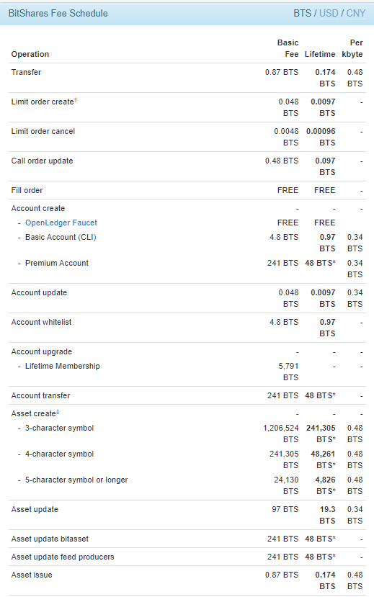This screenshot has height=597, width=374.
Task: Click the Lifetime column header
Action: click(x=320, y=54)
